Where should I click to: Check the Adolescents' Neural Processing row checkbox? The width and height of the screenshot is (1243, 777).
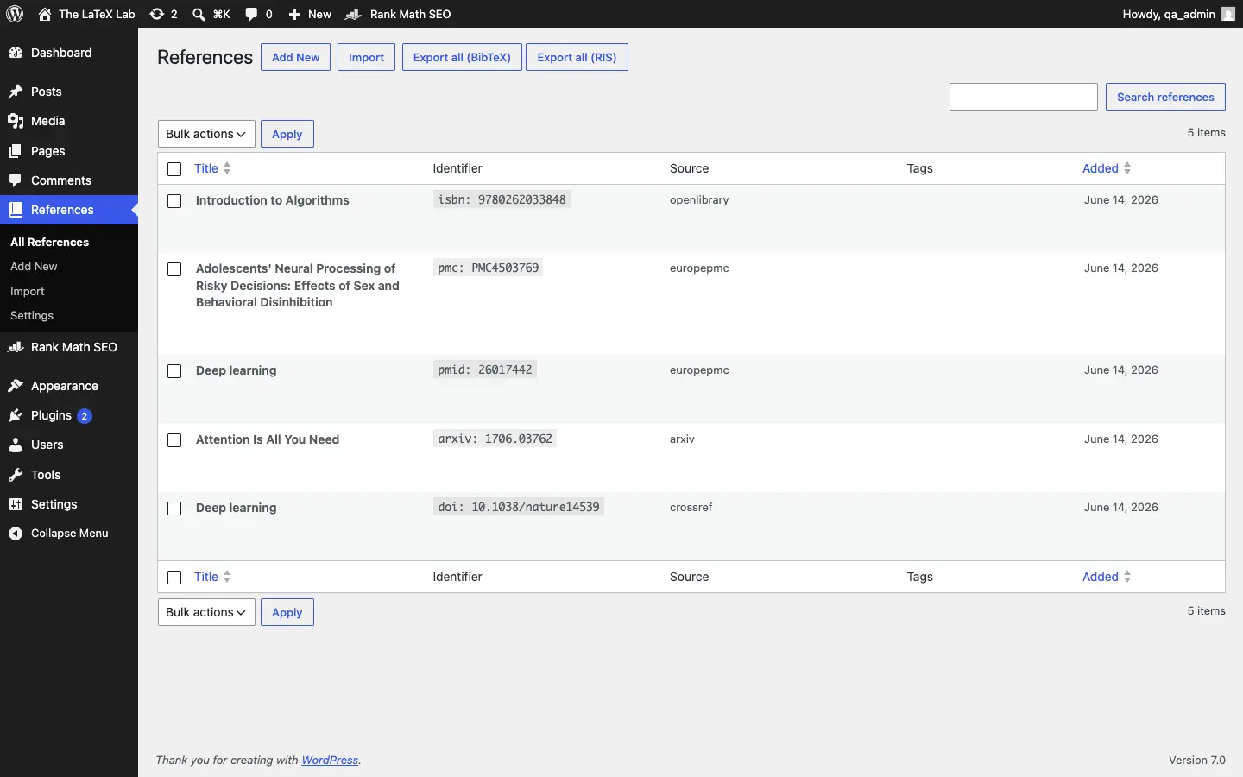(174, 269)
